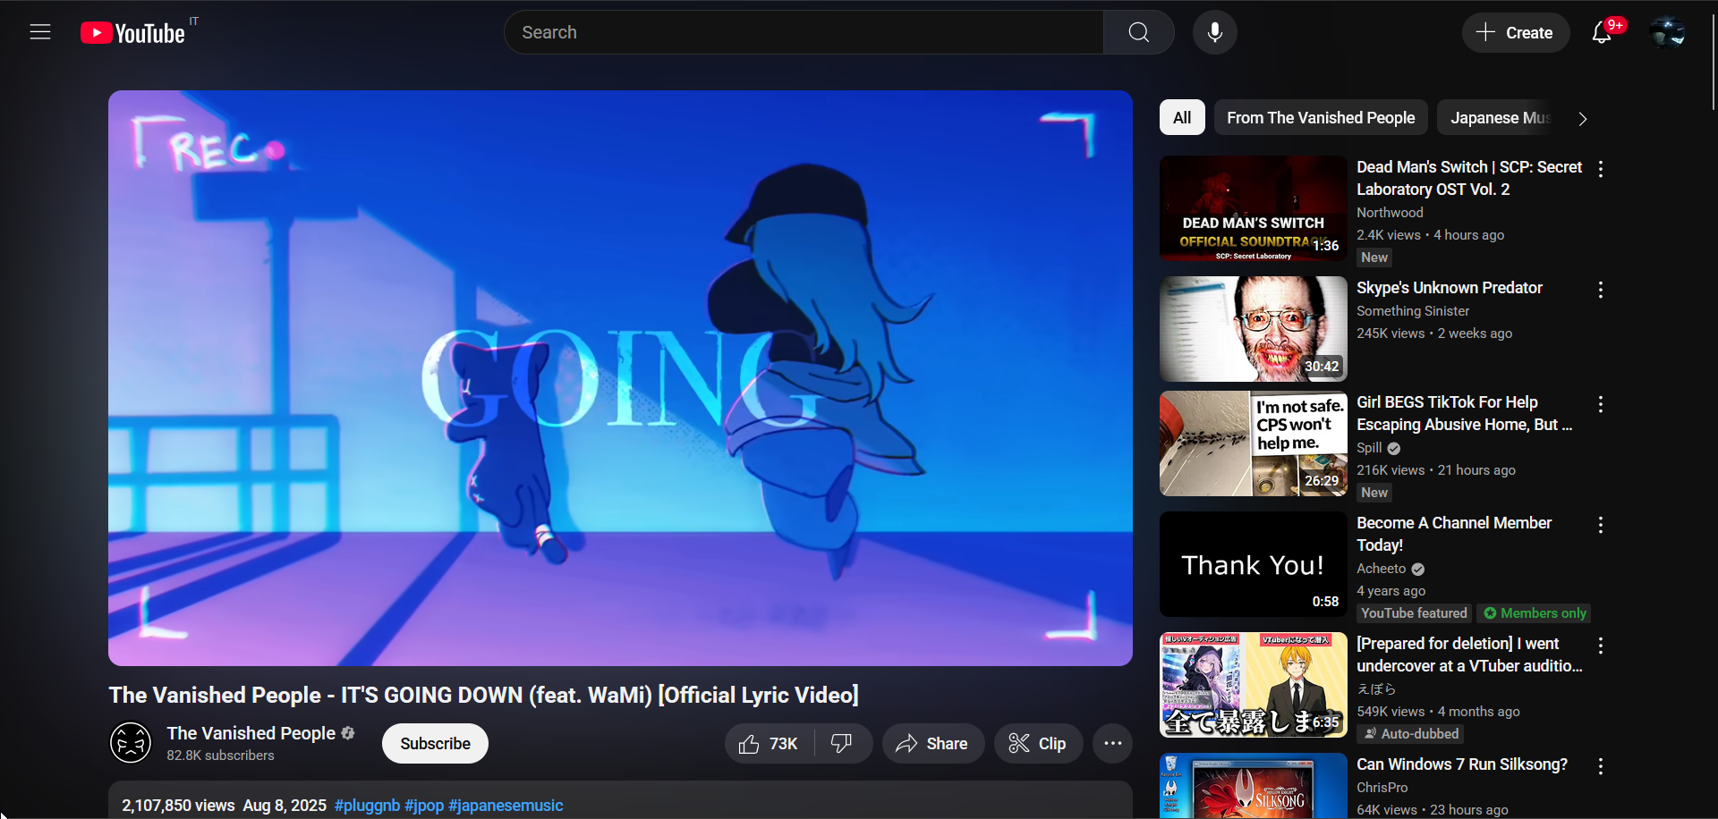
Task: Open options for Girl BEGS TikTok video
Action: [1601, 404]
